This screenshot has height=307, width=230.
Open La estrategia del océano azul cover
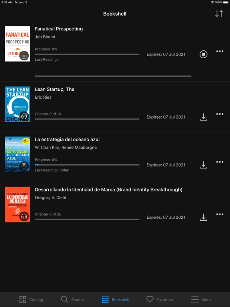coord(18,154)
